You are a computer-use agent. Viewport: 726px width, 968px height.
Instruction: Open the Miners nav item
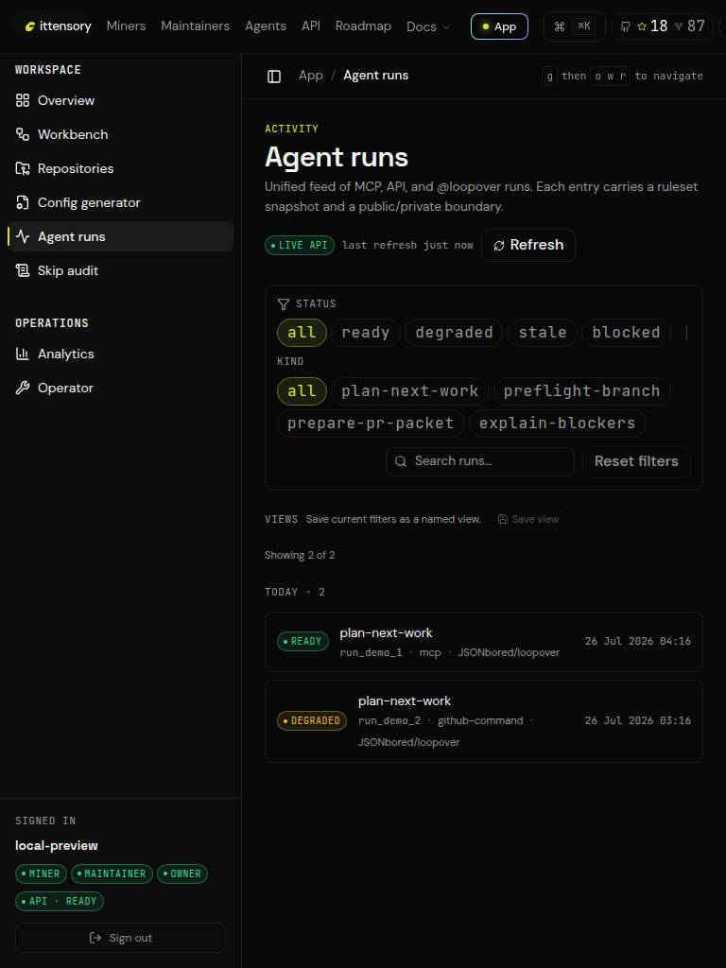pos(126,26)
